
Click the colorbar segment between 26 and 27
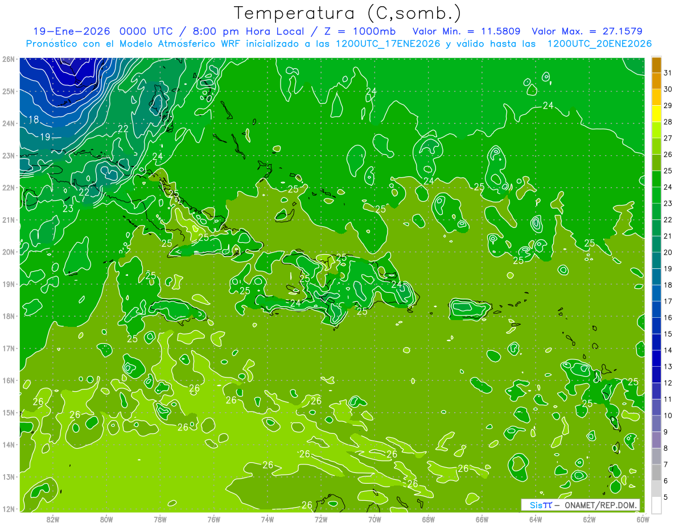(656, 147)
